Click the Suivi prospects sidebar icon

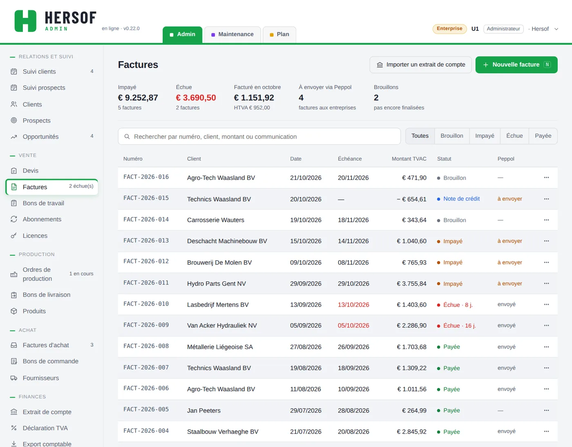14,88
